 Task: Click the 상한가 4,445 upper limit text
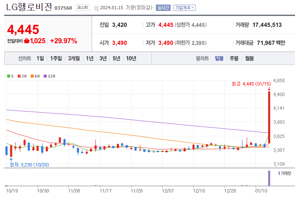pos(191,25)
